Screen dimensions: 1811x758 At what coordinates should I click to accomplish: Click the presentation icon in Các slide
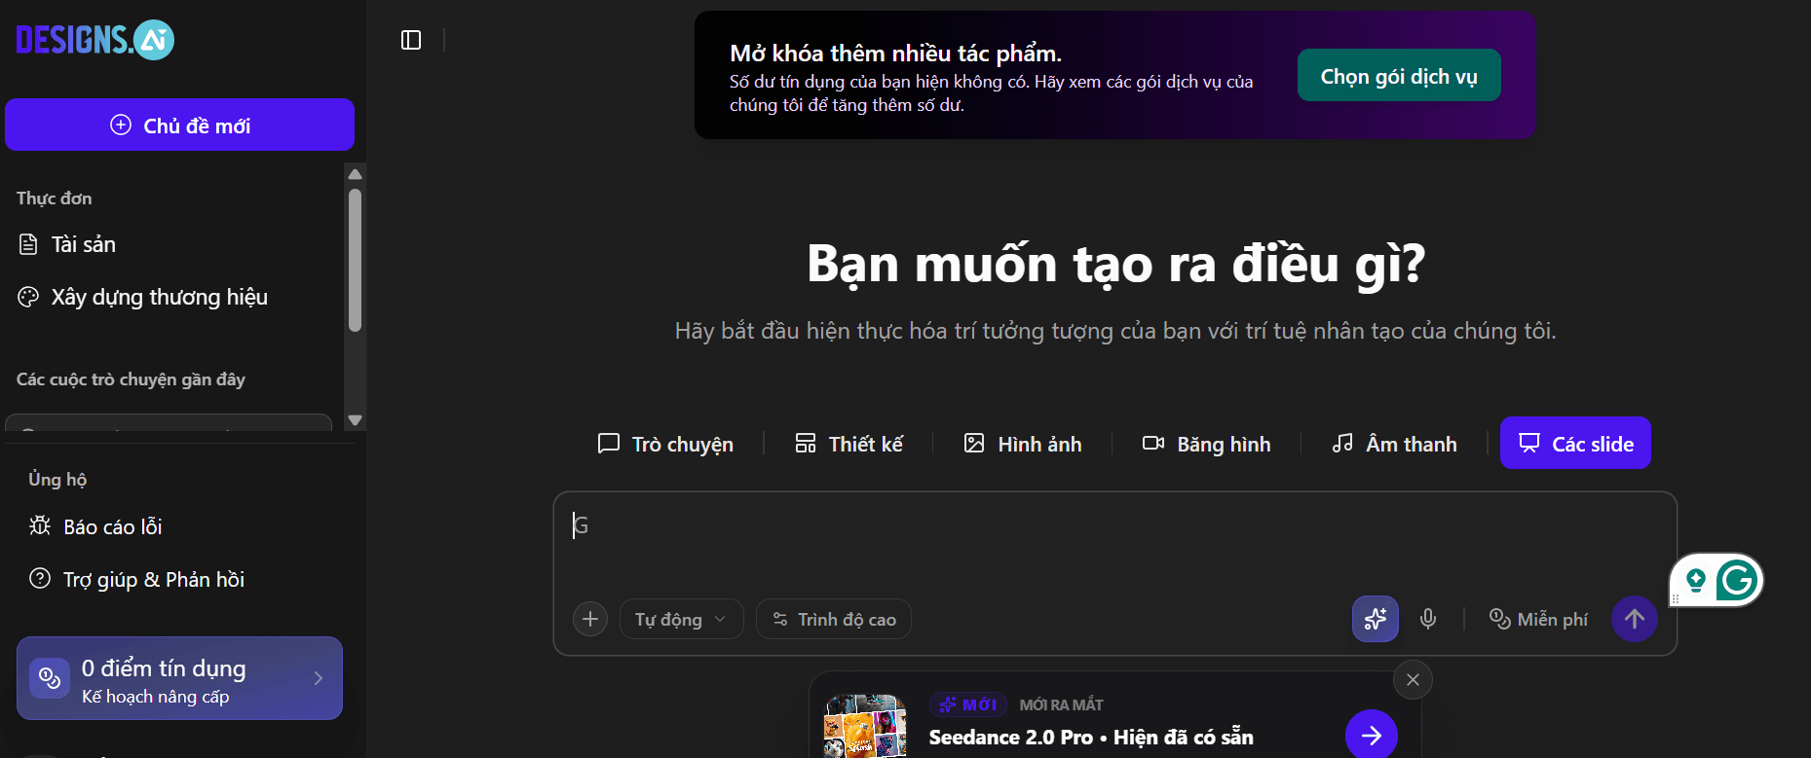click(1529, 443)
